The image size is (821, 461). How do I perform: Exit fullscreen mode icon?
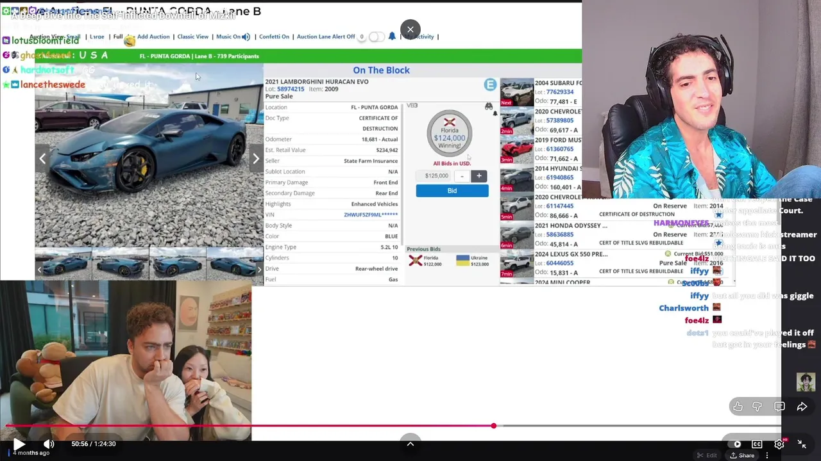802,444
